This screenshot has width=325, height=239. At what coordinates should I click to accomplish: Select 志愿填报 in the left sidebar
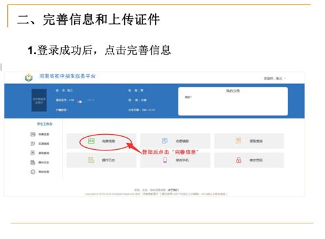tap(40, 143)
